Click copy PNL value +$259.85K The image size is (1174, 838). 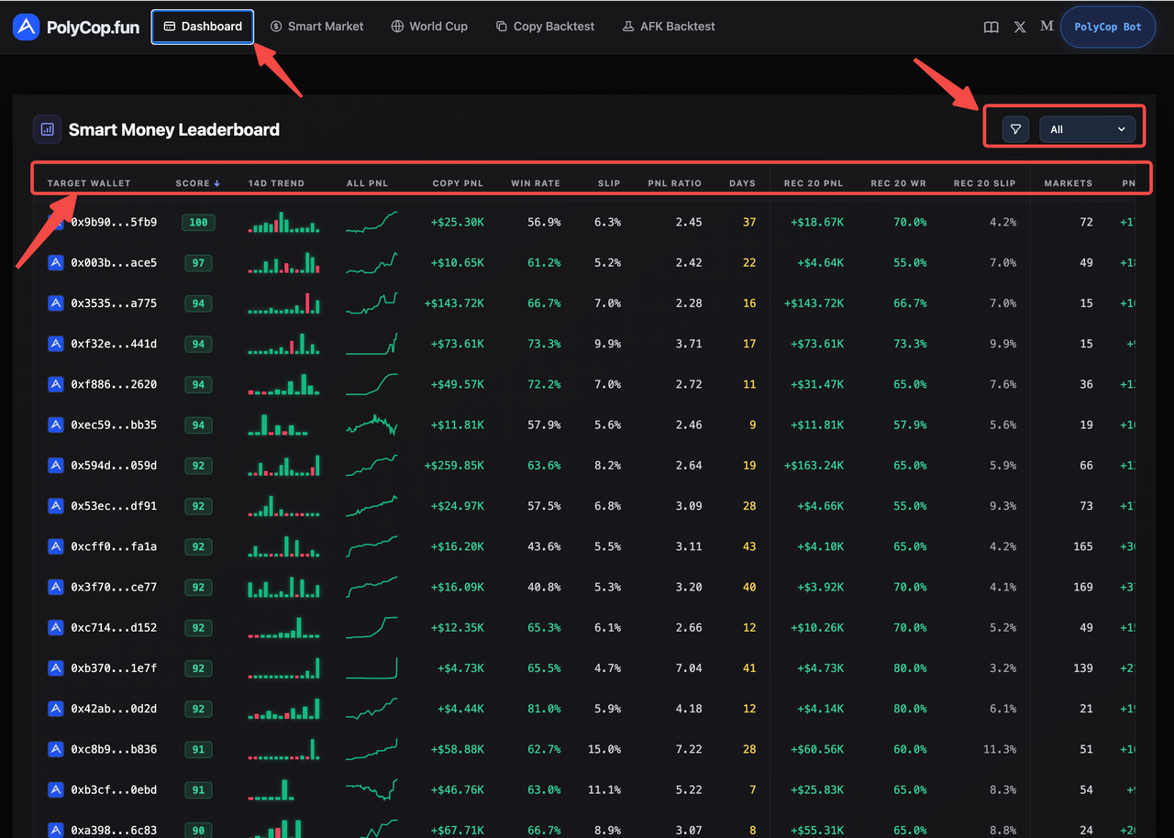[454, 466]
